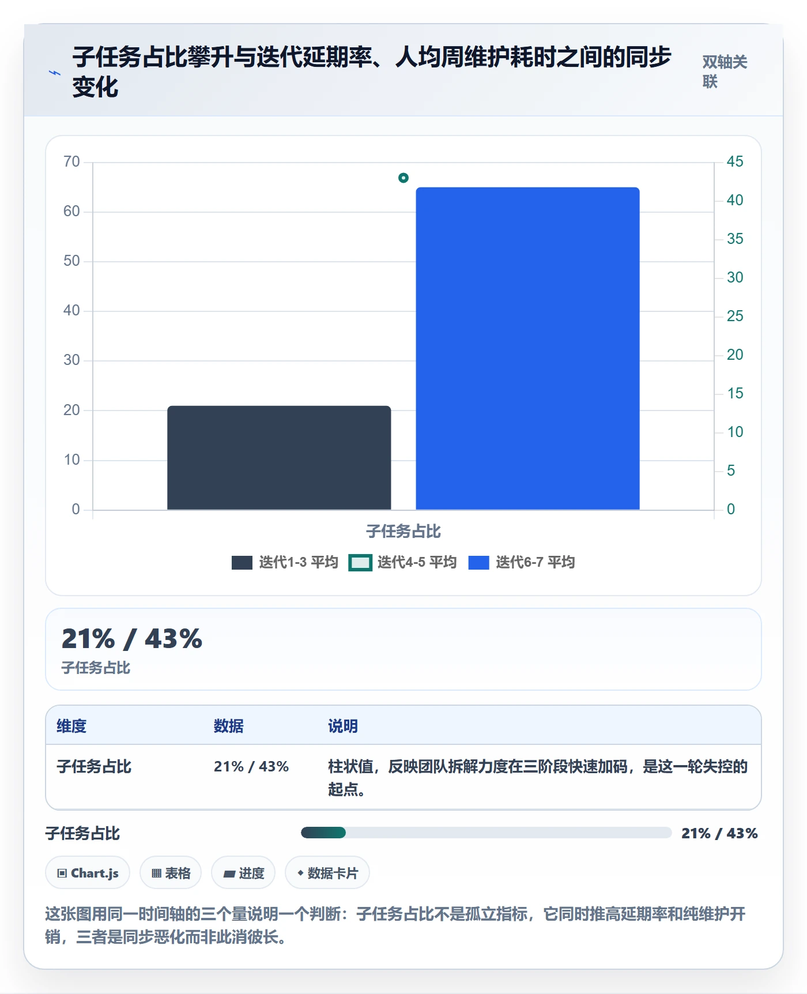
Task: Click the 子任务占比 progress bar
Action: 487,833
